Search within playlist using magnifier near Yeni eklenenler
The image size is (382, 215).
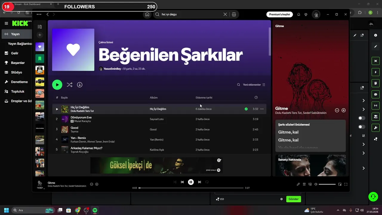(238, 85)
